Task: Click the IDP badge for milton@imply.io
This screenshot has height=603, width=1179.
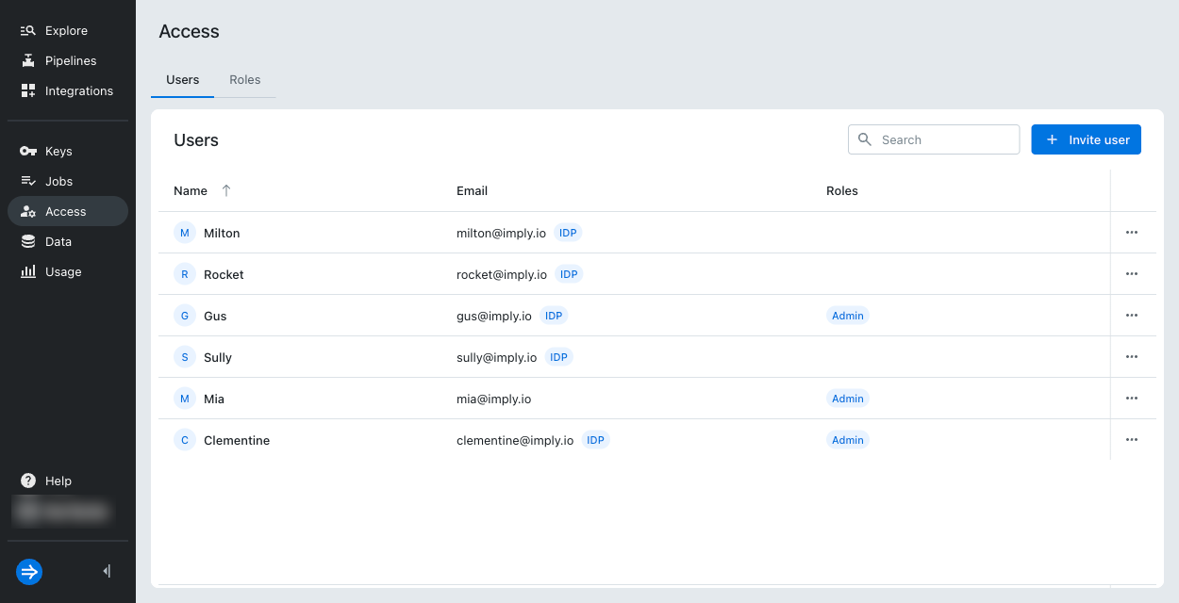Action: pyautogui.click(x=568, y=233)
